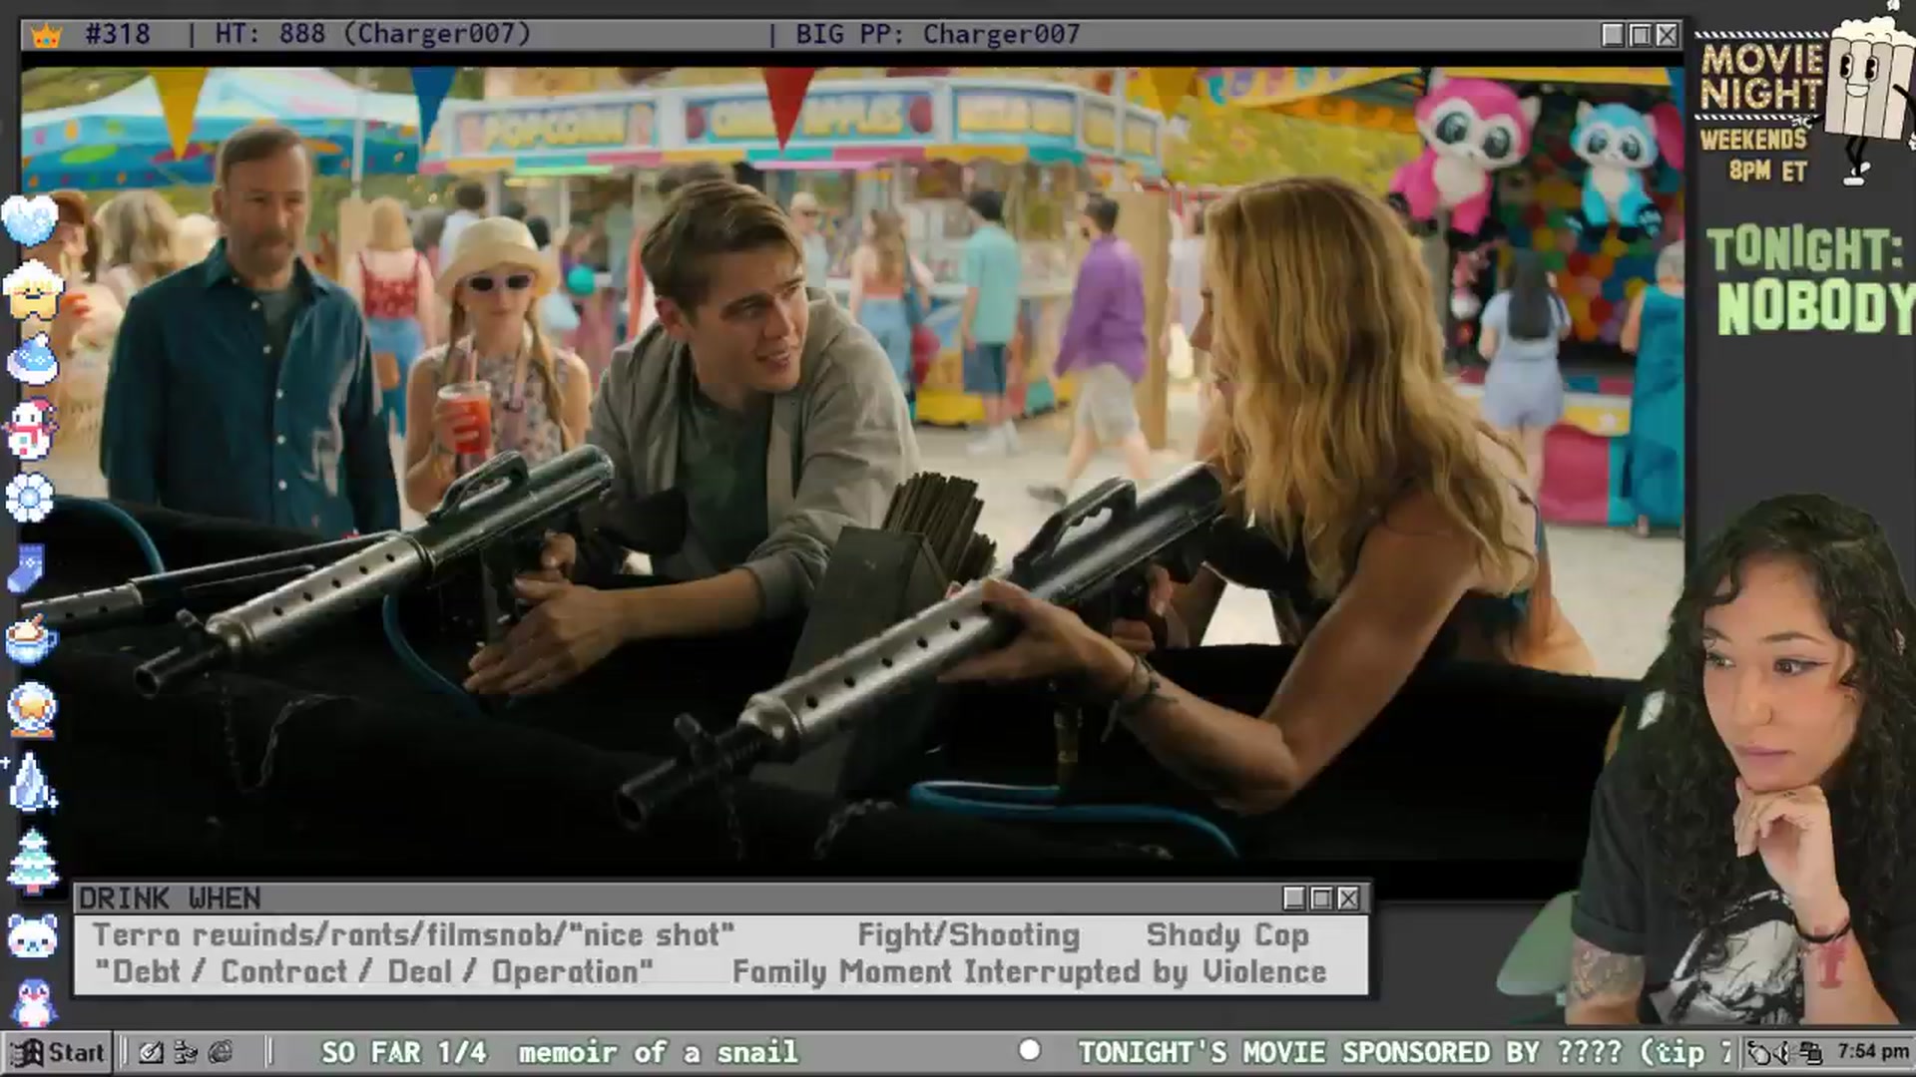Viewport: 1916px width, 1077px height.
Task: Click "memoir of a snail" in the taskbar
Action: coord(659,1052)
